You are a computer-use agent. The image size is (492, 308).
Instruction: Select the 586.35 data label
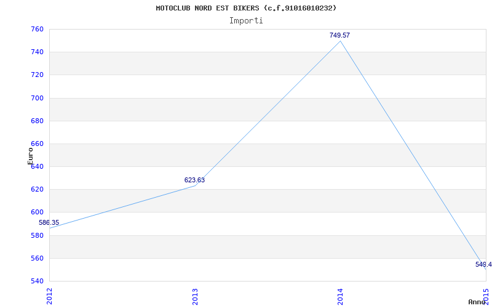coord(49,223)
